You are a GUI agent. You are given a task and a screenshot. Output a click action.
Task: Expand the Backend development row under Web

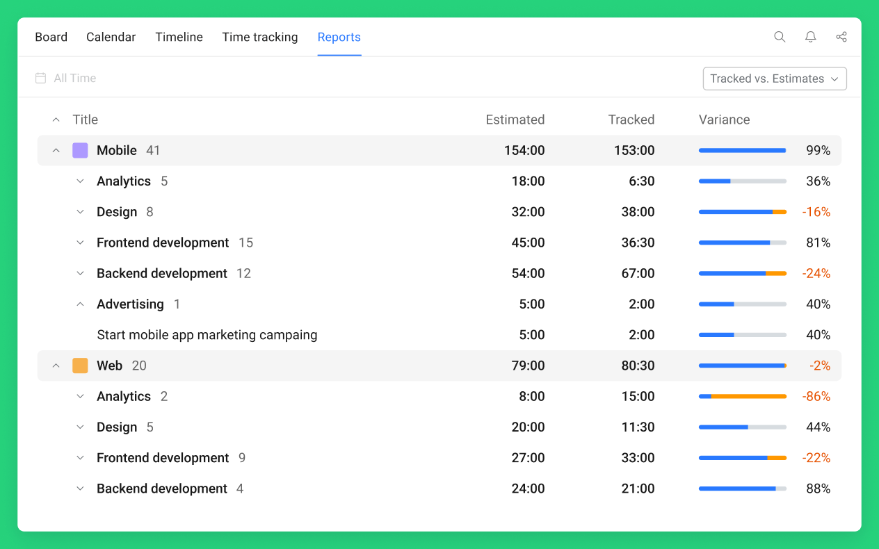(80, 488)
